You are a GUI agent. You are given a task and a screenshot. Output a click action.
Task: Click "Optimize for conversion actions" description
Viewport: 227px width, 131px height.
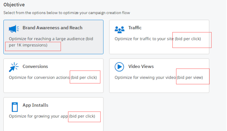click(39, 78)
